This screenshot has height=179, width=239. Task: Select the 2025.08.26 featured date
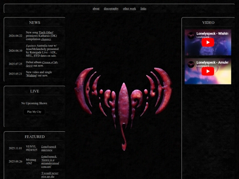pos(15,161)
